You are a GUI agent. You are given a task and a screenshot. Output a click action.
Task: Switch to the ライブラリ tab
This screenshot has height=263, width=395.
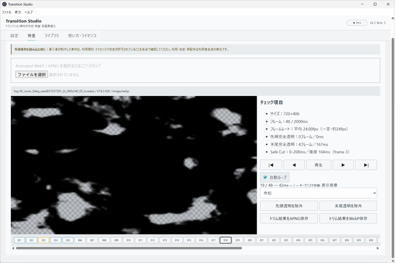point(52,36)
